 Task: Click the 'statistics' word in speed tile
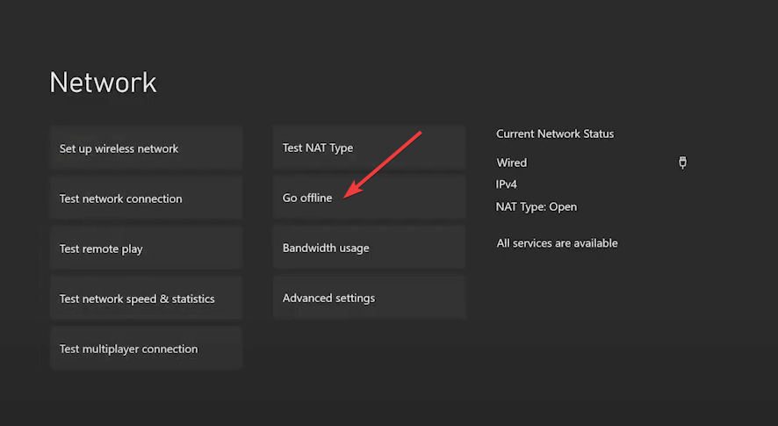(193, 299)
